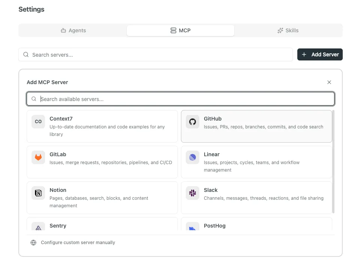Click 'Pages, databases, search, blocks' description
The image size is (360, 270).
coord(99,202)
